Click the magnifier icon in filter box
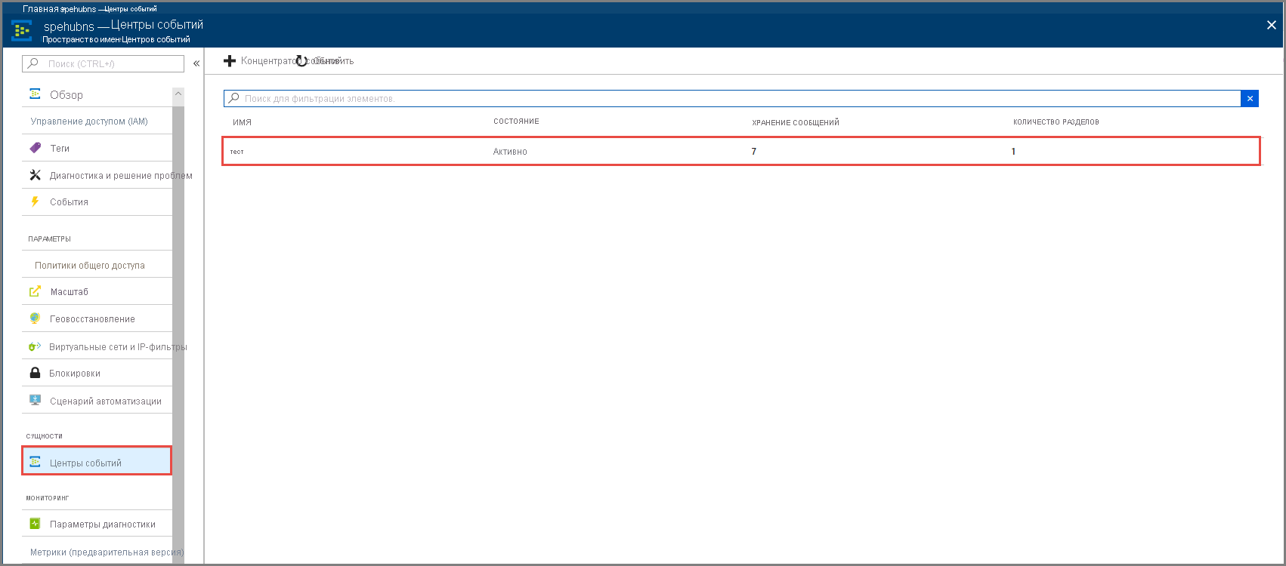This screenshot has width=1286, height=566. [234, 98]
